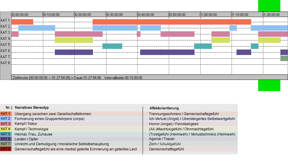Select small blue KAT 2 segment near 01:10:00:00
The width and height of the screenshot is (288, 161).
(233, 28)
